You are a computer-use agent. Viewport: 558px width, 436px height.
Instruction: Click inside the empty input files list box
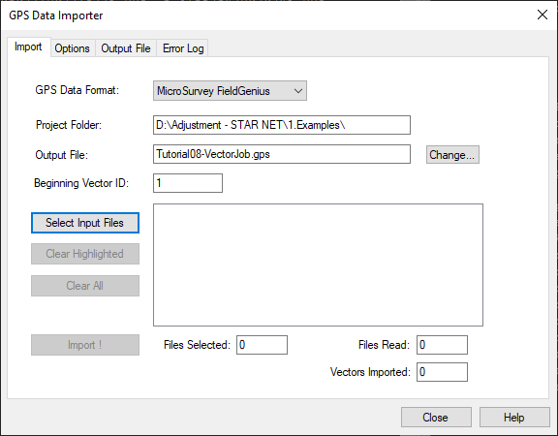[x=318, y=265]
